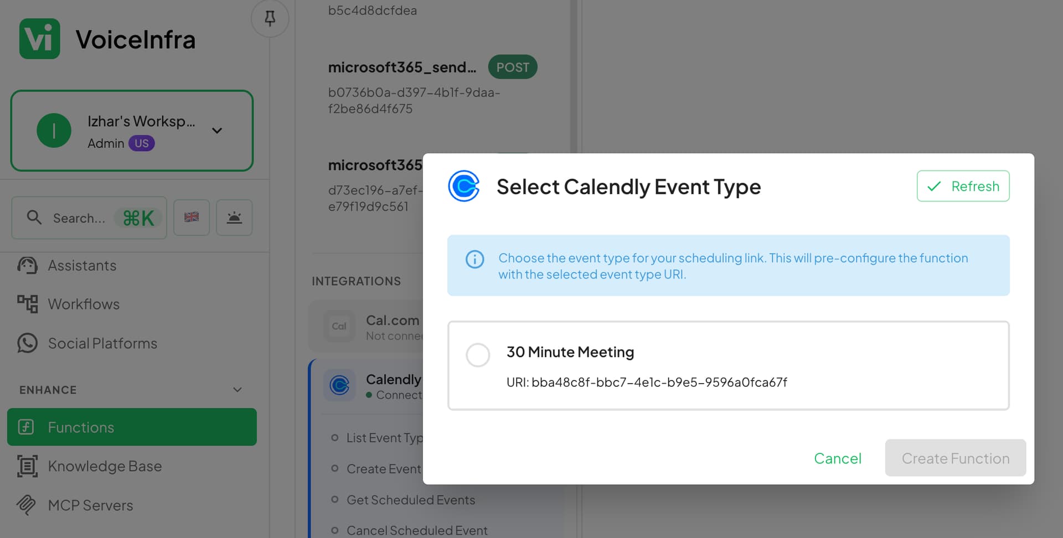Click the info icon in the blue notice
Viewport: 1063px width, 538px height.
pyautogui.click(x=474, y=259)
